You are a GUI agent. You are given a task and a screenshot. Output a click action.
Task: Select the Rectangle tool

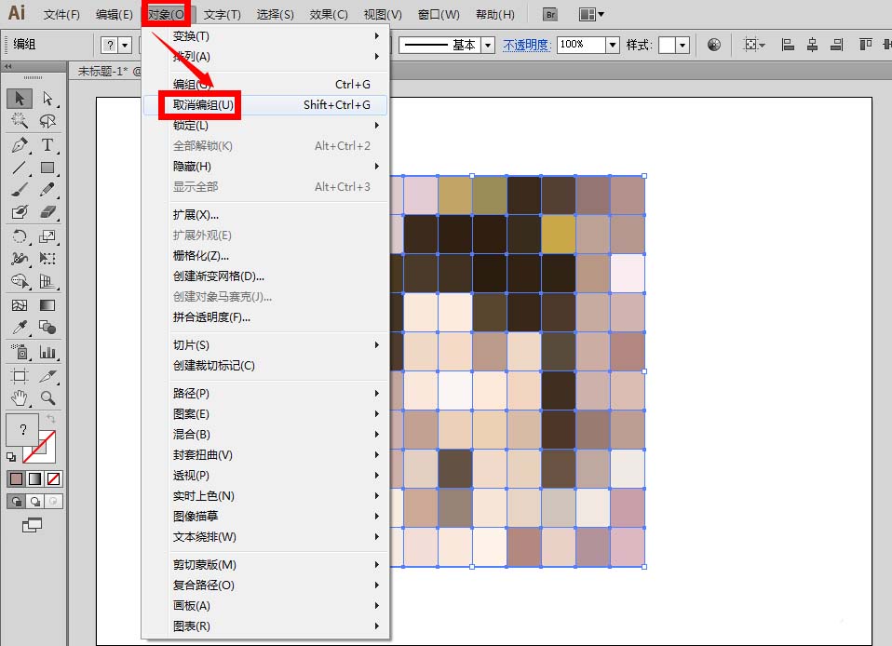[x=47, y=168]
